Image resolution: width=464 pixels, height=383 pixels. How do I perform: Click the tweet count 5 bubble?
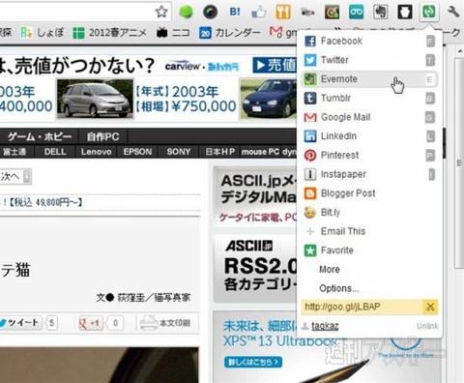[51, 323]
